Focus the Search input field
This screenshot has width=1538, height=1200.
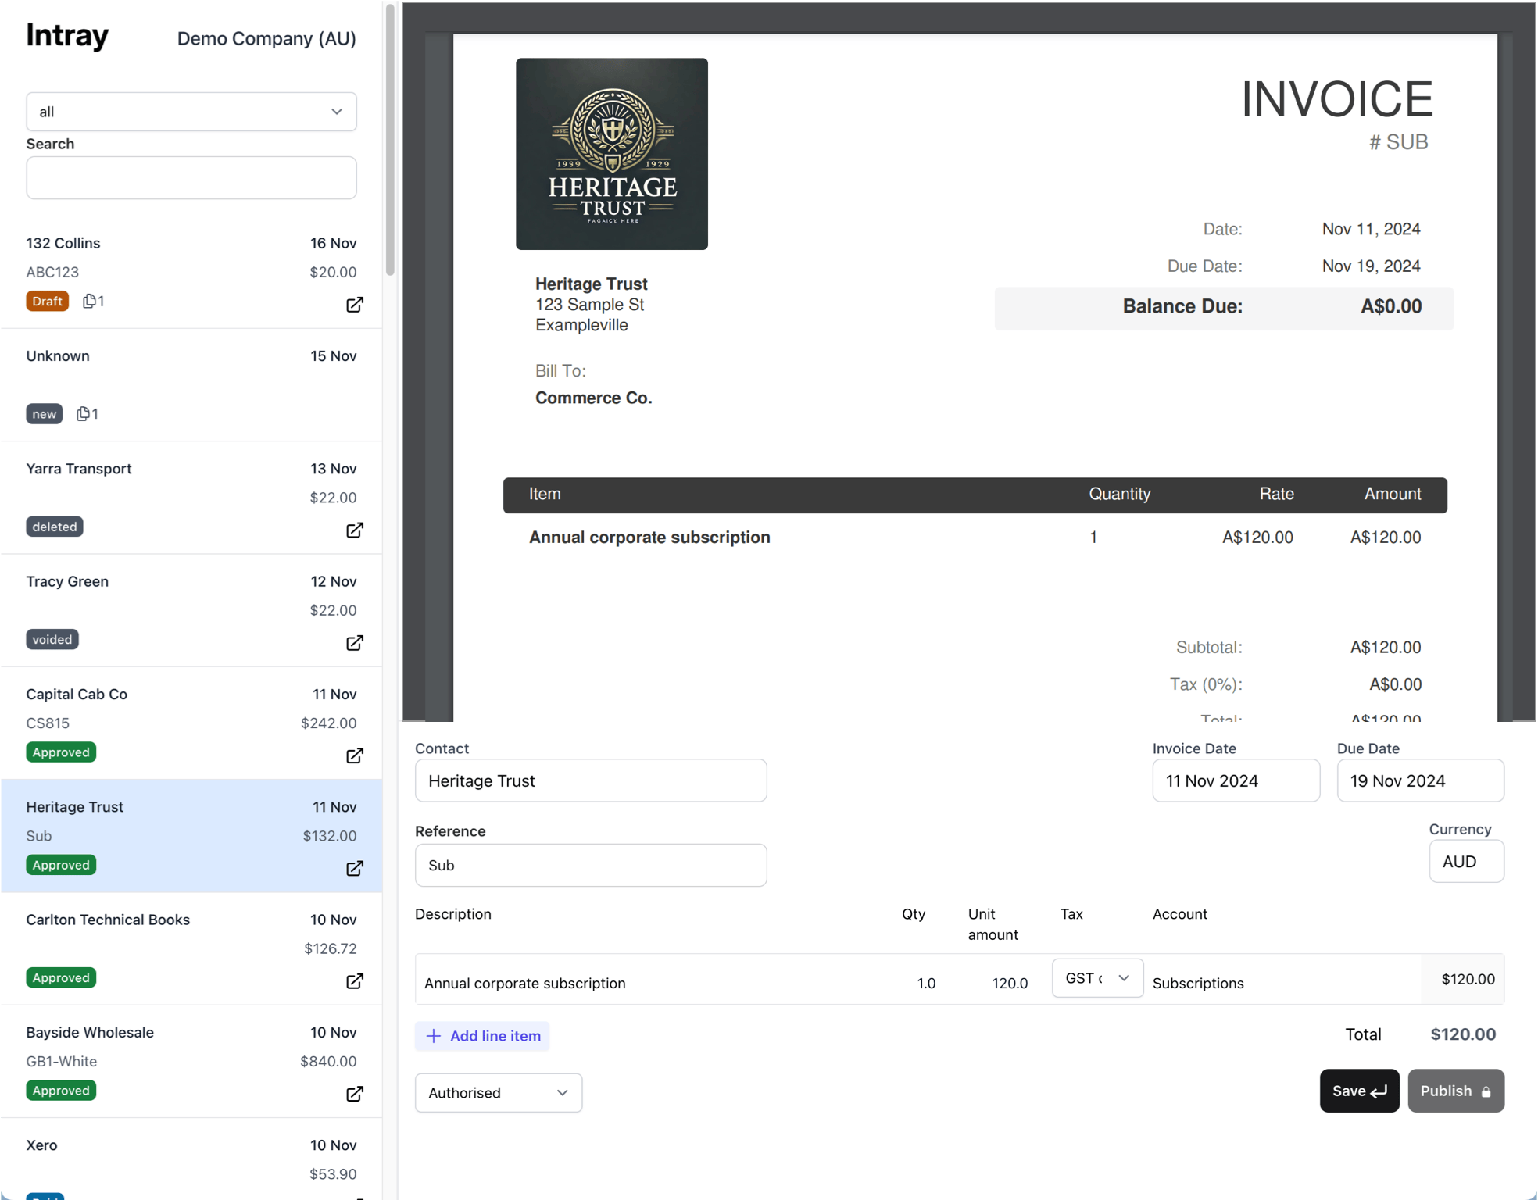click(x=191, y=178)
